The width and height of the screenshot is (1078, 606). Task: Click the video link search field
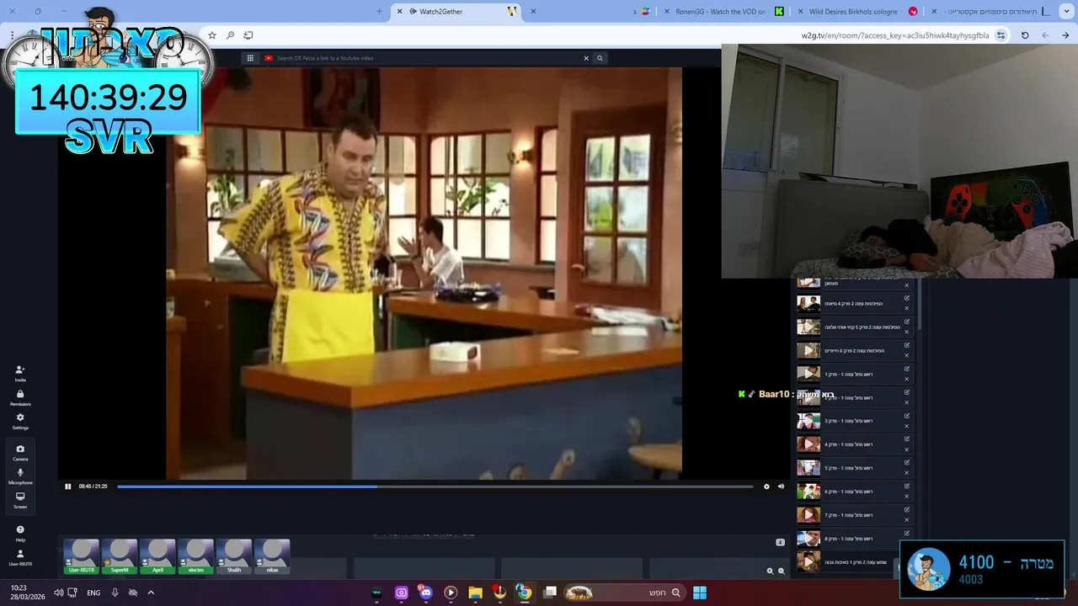pyautogui.click(x=428, y=58)
